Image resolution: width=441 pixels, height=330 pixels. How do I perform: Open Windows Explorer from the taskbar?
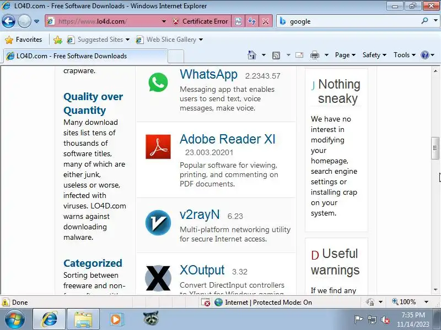83,320
